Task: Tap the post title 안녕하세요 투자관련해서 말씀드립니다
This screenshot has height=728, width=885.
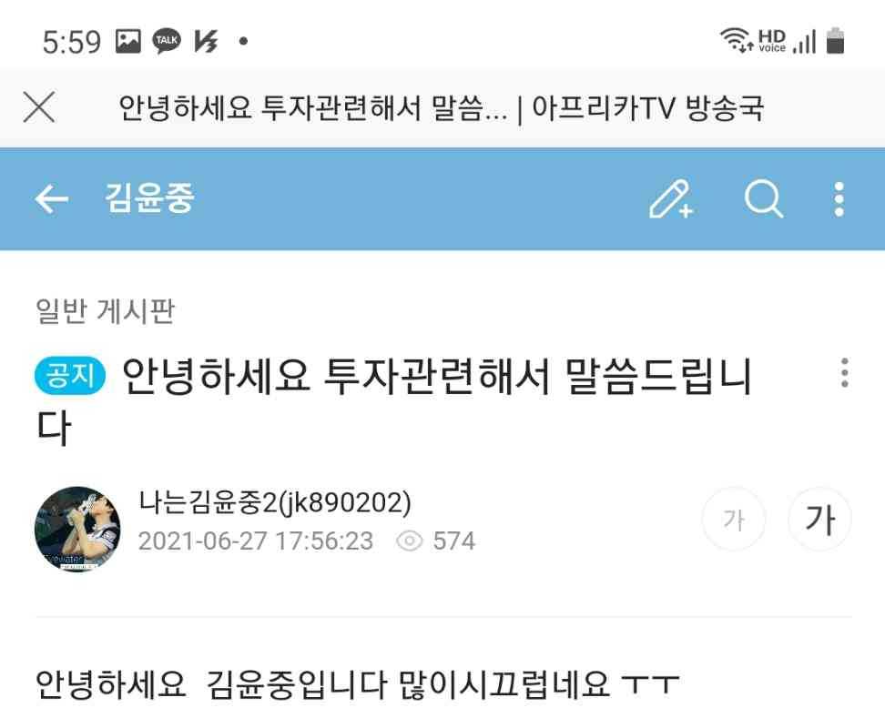Action: tap(393, 400)
